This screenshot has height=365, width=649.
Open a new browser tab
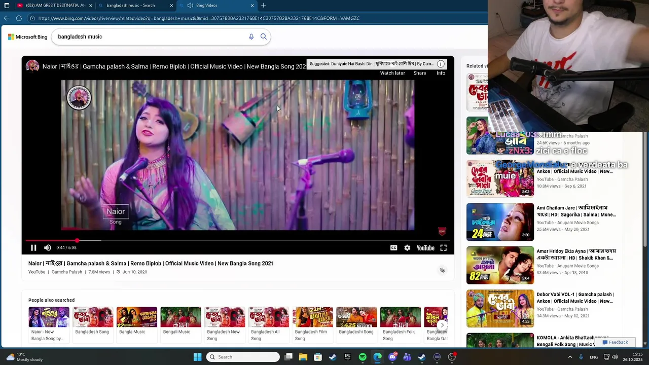point(263,5)
